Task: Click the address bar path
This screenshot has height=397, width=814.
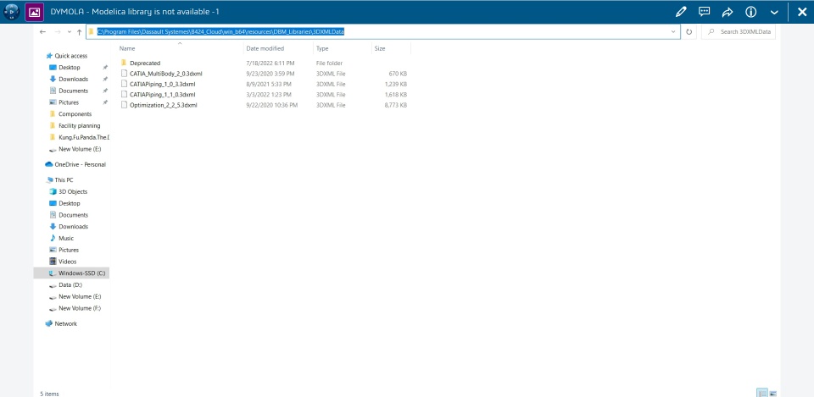Action: [221, 31]
